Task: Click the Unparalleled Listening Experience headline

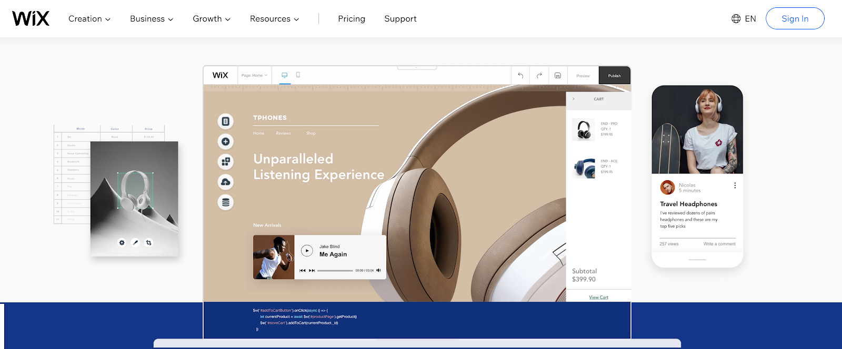Action: pyautogui.click(x=319, y=167)
